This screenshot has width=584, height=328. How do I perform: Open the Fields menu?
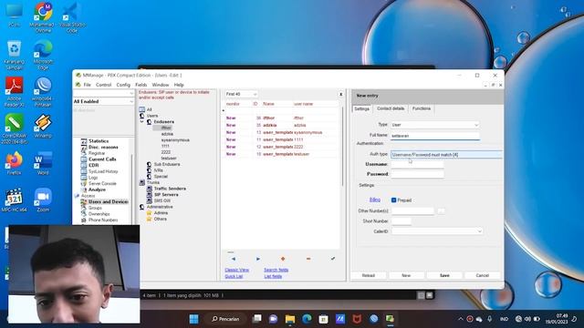pyautogui.click(x=141, y=85)
